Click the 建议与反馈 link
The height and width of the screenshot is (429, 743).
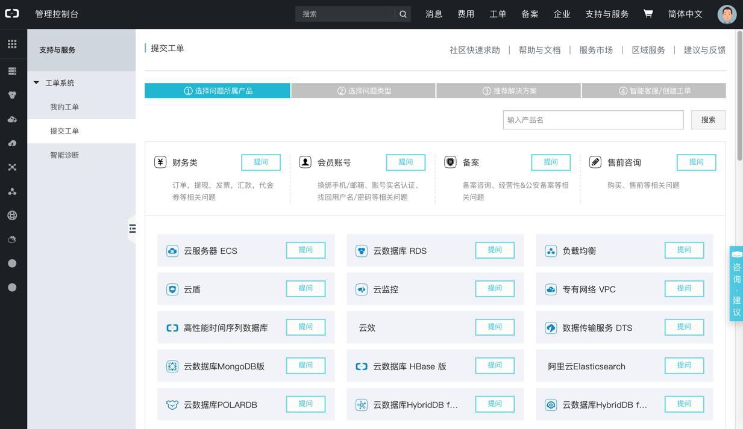point(704,50)
